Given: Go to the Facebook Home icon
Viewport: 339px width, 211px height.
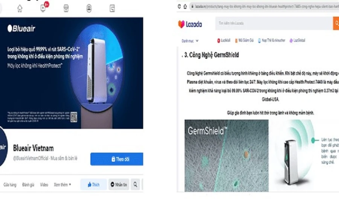Looking at the screenshot, I should (20, 9).
